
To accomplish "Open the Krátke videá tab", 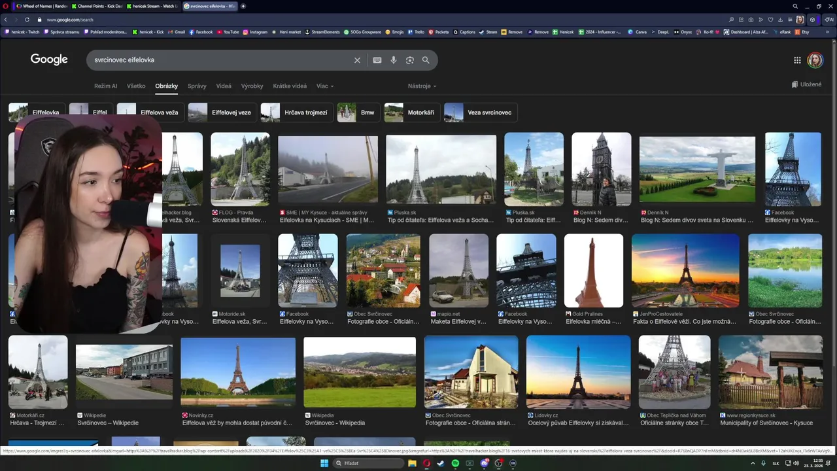I will [x=290, y=86].
